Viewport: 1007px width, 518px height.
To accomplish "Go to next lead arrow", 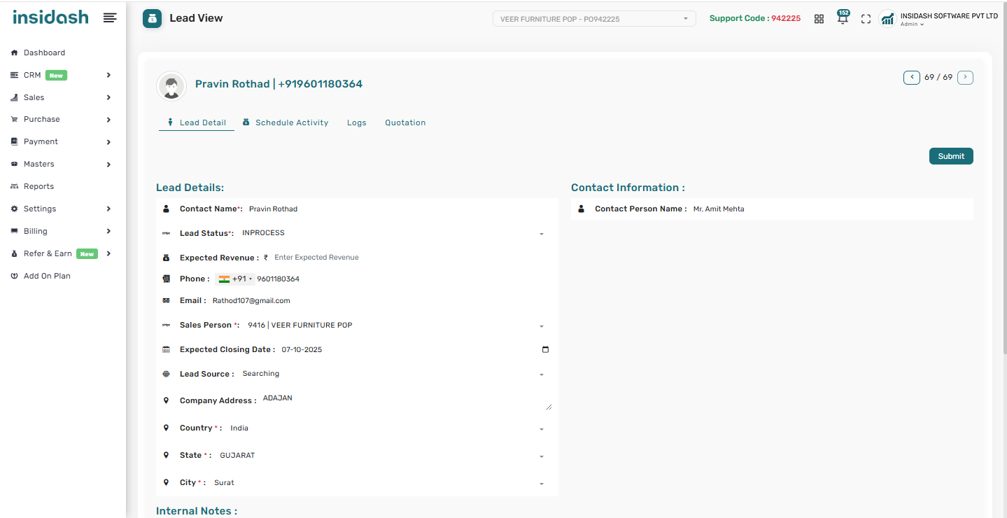I will 965,77.
